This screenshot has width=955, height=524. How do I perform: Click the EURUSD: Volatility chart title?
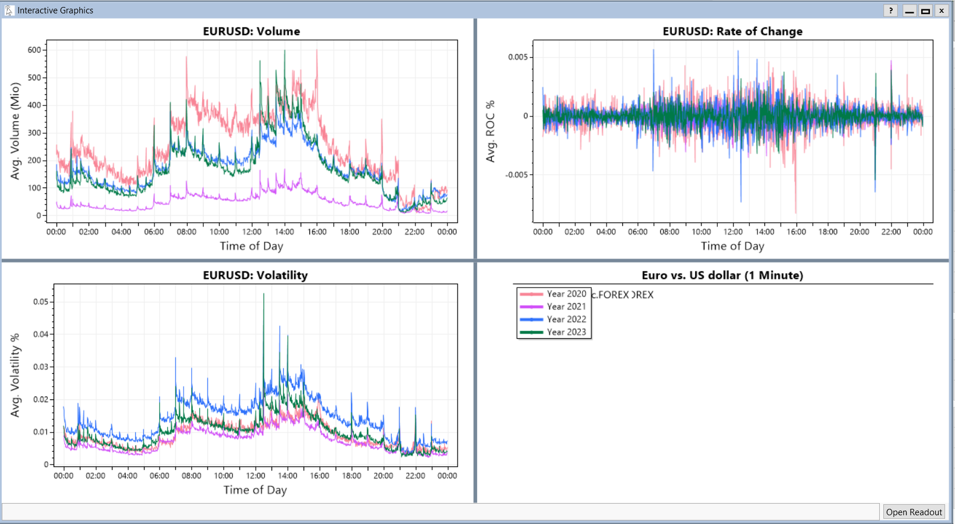255,275
